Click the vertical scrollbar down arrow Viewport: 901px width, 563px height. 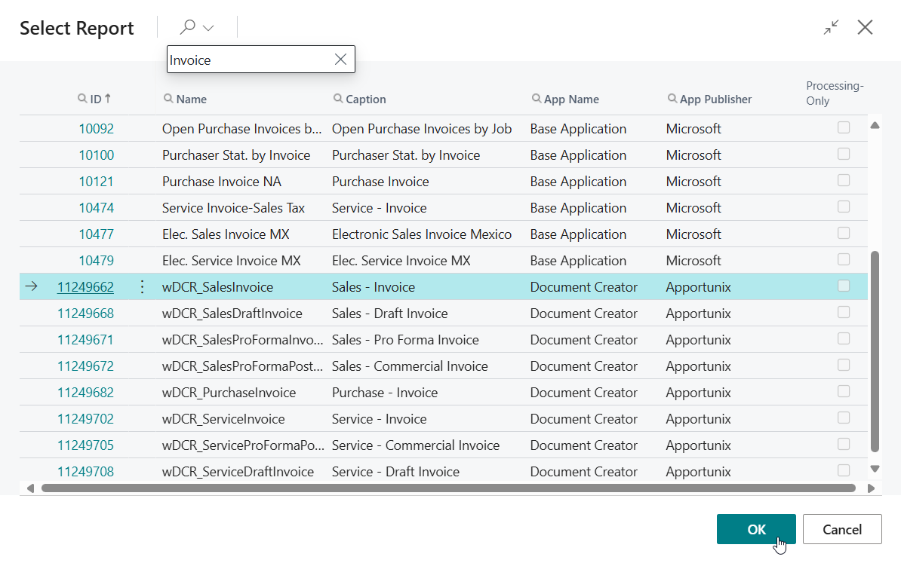click(875, 469)
